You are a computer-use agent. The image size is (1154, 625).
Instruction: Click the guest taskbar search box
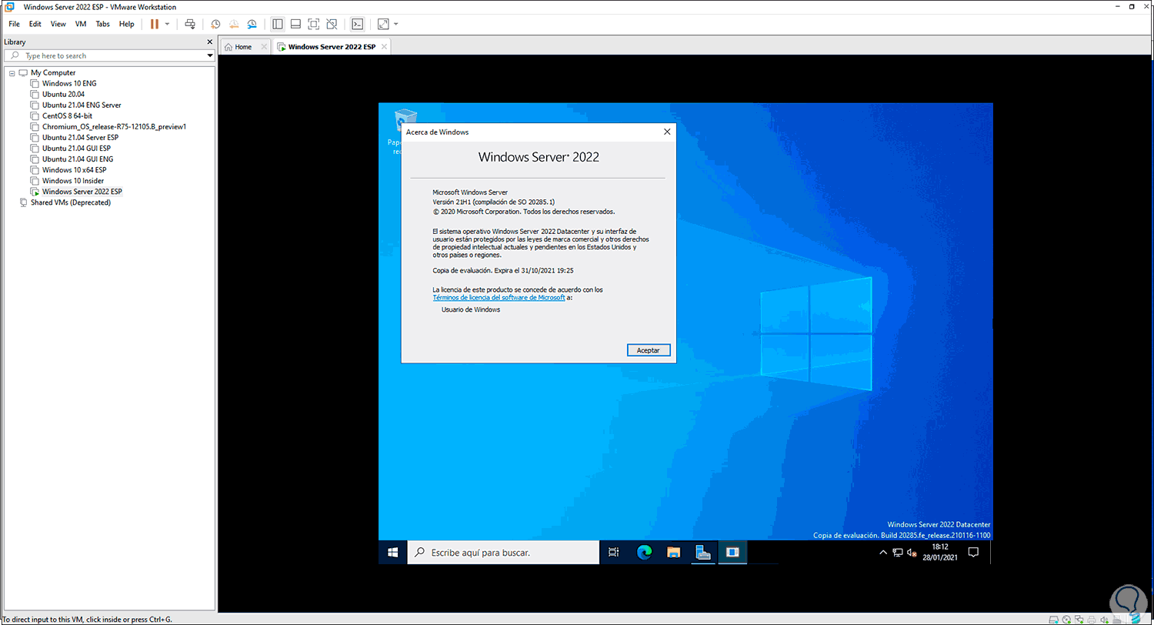click(x=503, y=552)
